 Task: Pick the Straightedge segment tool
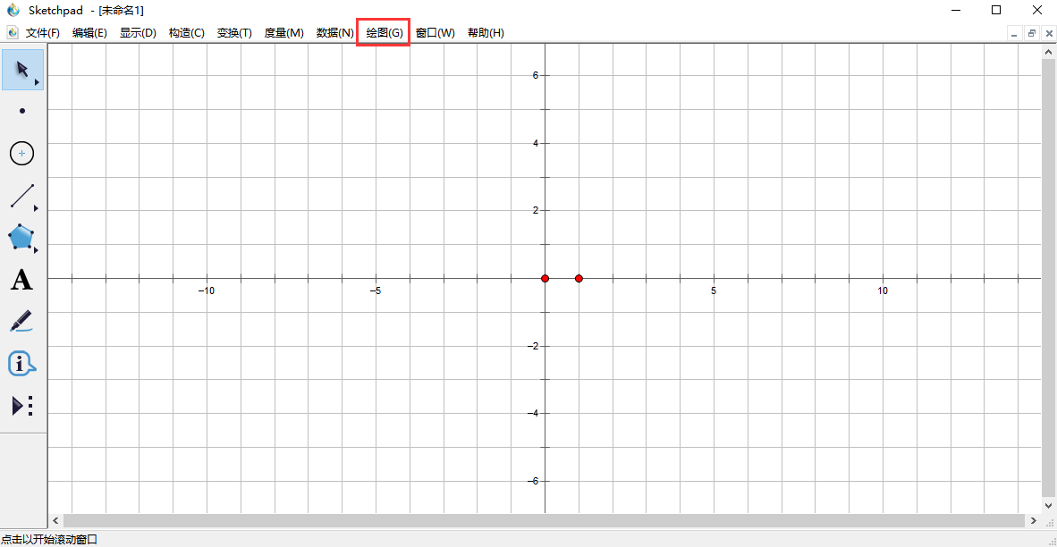click(x=21, y=196)
